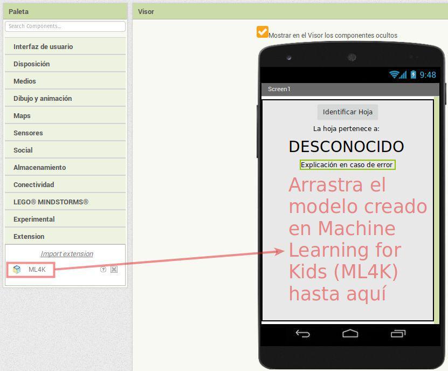Toggle Mostrar en el Visor componentes ocultos
The width and height of the screenshot is (448, 371).
pyautogui.click(x=263, y=32)
